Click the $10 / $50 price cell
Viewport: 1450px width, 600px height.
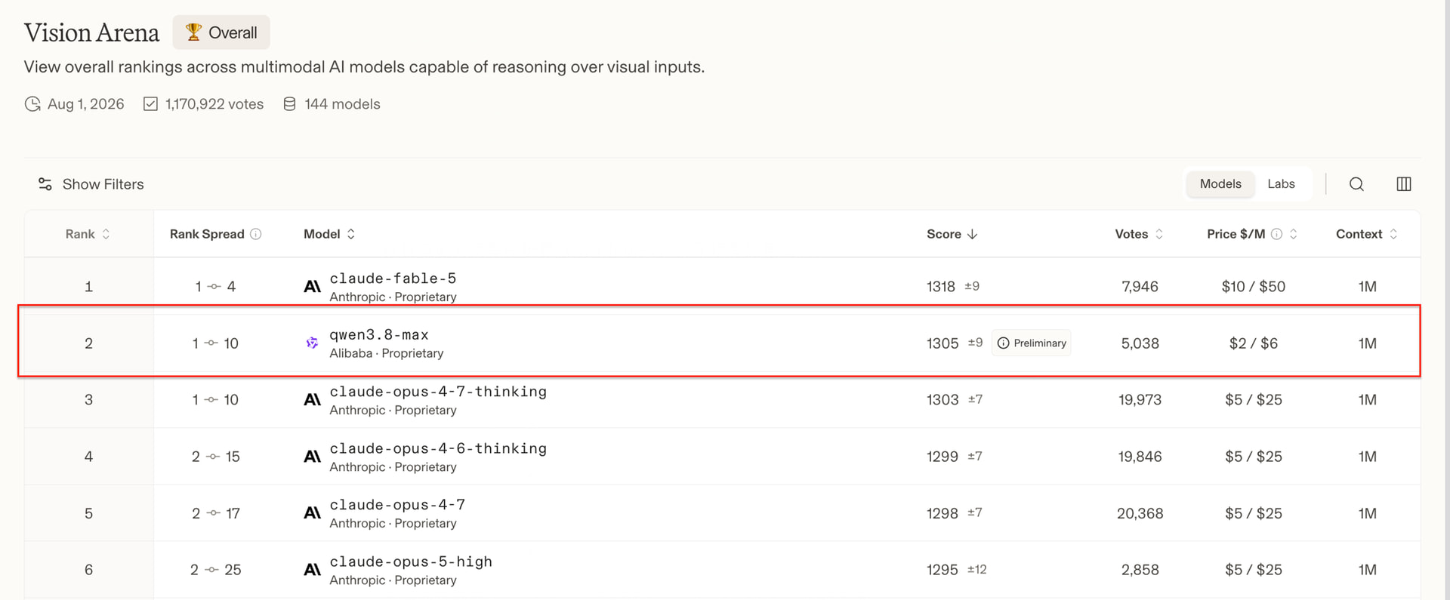[1254, 287]
